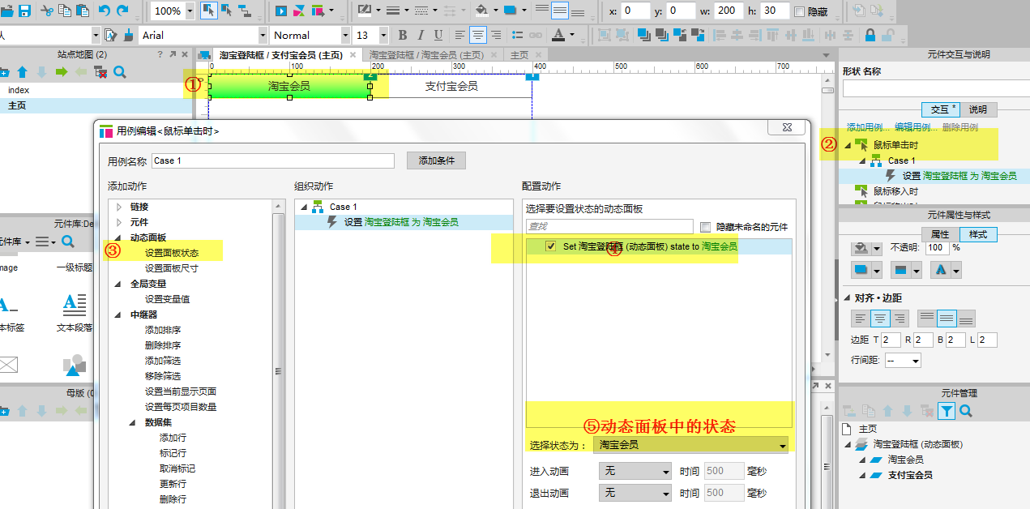This screenshot has height=509, width=1030.
Task: Uncheck Set 淘宝登陆框 state to 淘宝会员 checkbox
Action: point(551,246)
